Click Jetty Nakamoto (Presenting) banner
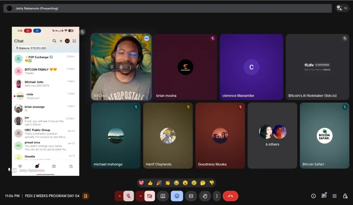 (168, 8)
